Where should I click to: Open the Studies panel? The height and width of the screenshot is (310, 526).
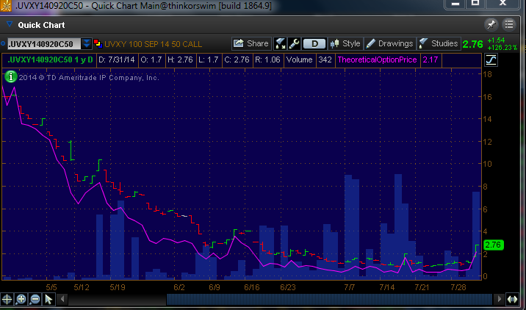point(438,43)
